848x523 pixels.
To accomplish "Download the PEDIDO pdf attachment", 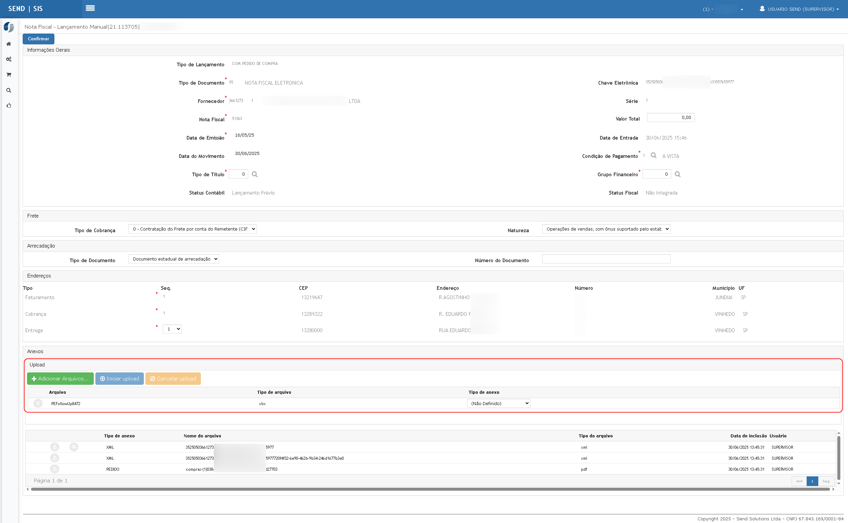I will point(55,469).
